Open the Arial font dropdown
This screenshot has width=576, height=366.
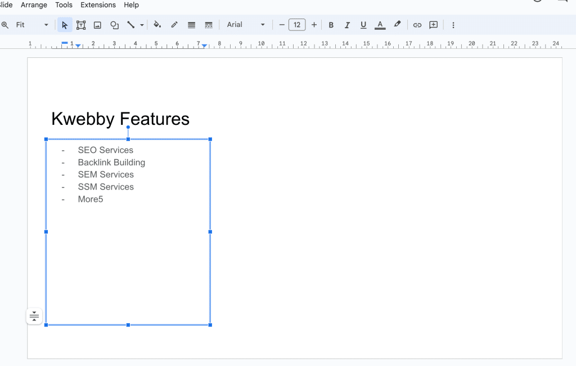pos(246,25)
